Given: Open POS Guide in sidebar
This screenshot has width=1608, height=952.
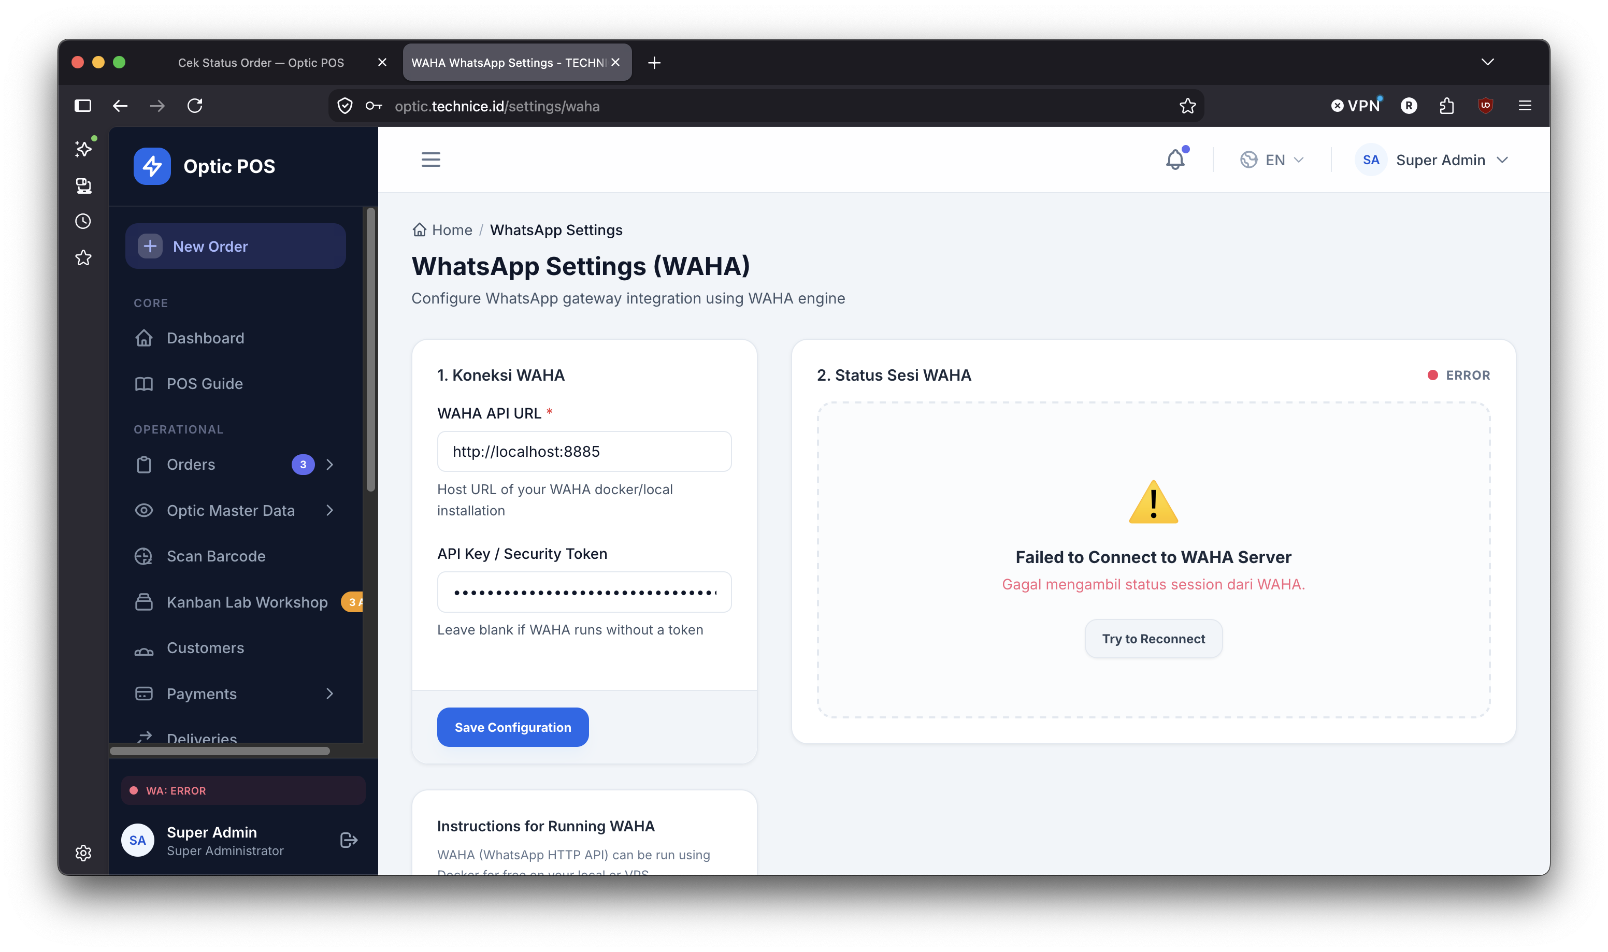Looking at the screenshot, I should 235,384.
